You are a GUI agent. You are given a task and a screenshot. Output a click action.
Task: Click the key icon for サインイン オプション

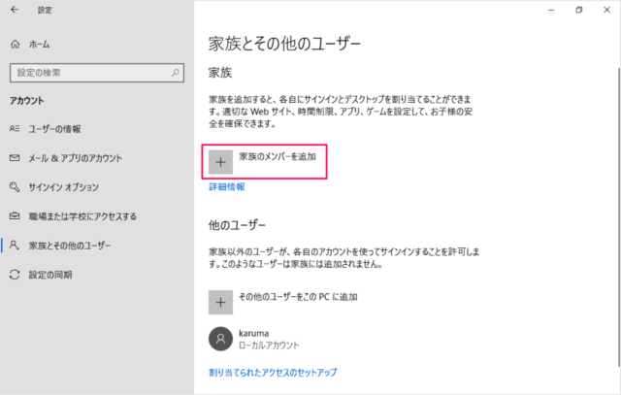15,186
